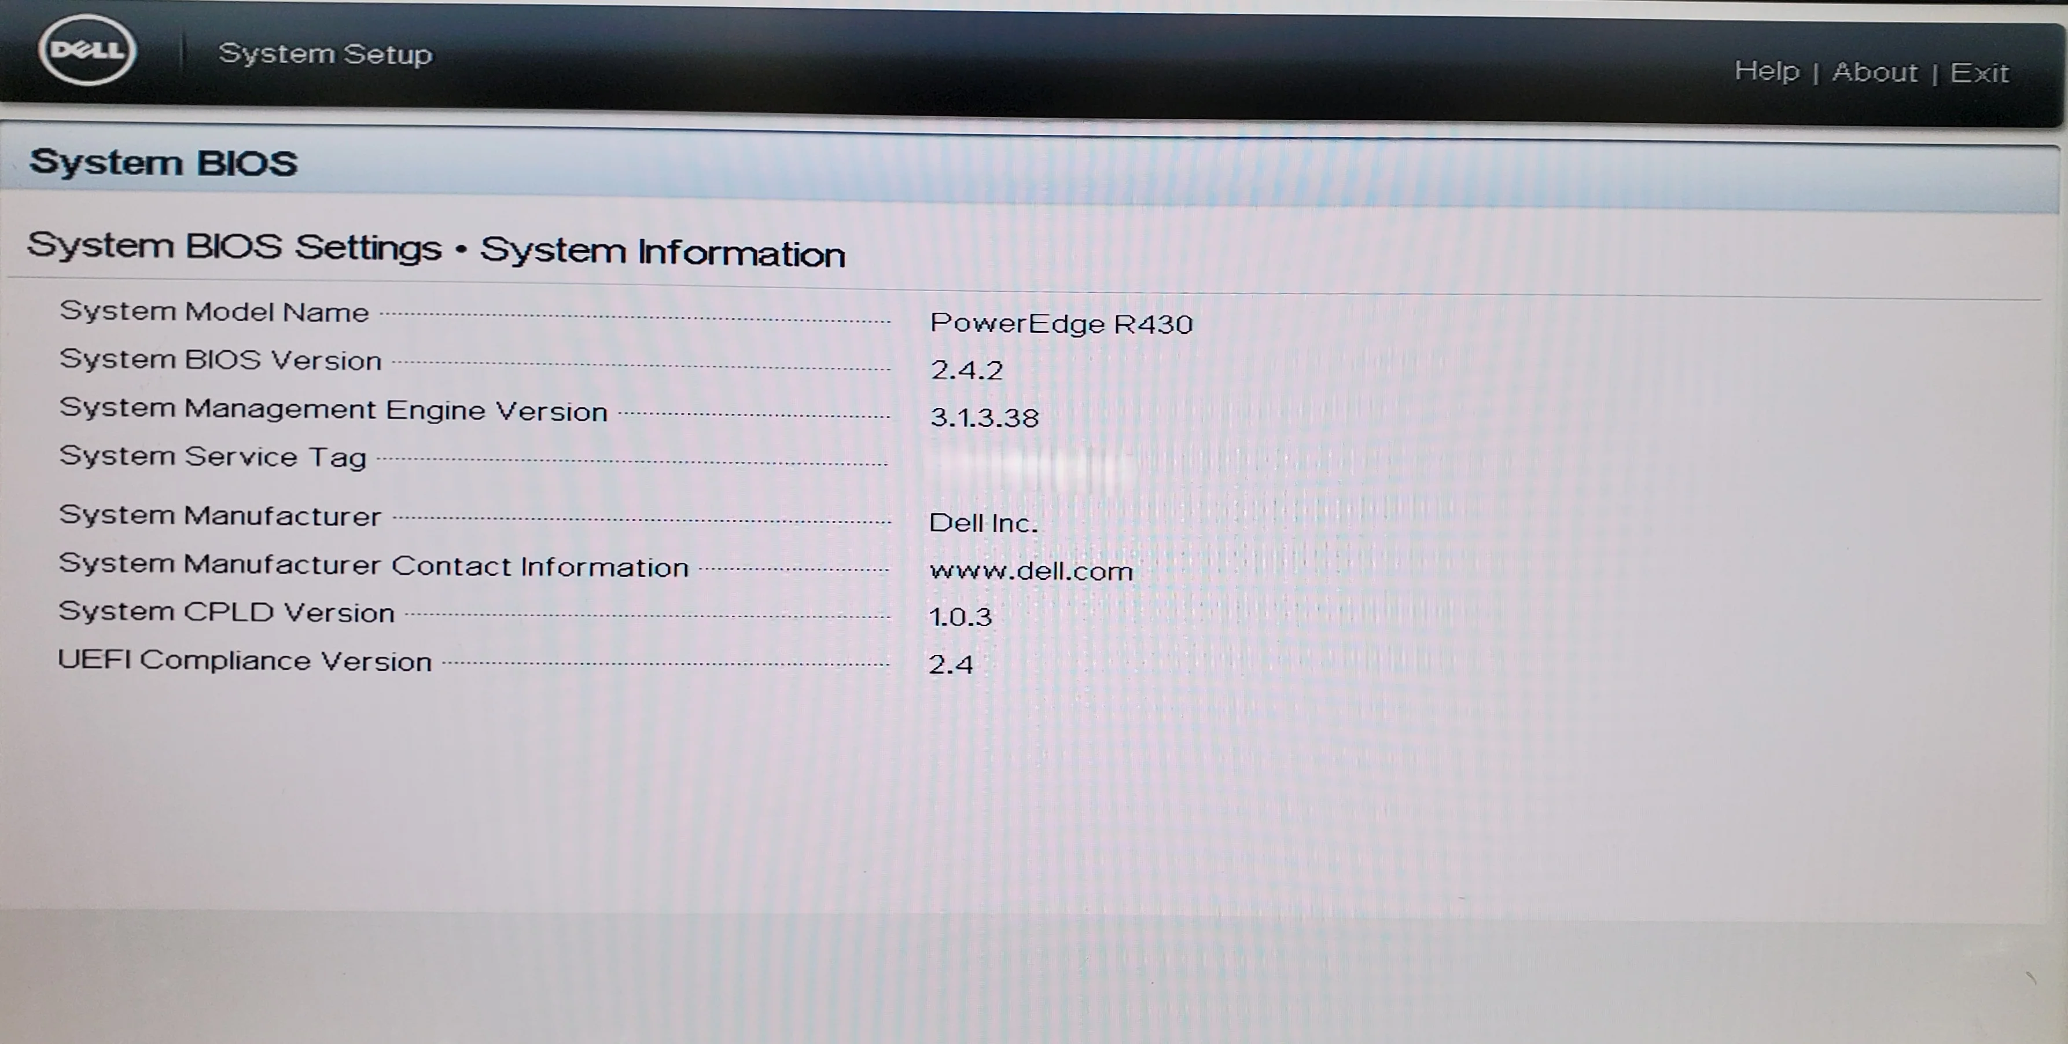Click the System Setup title text
This screenshot has width=2068, height=1044.
pos(325,54)
